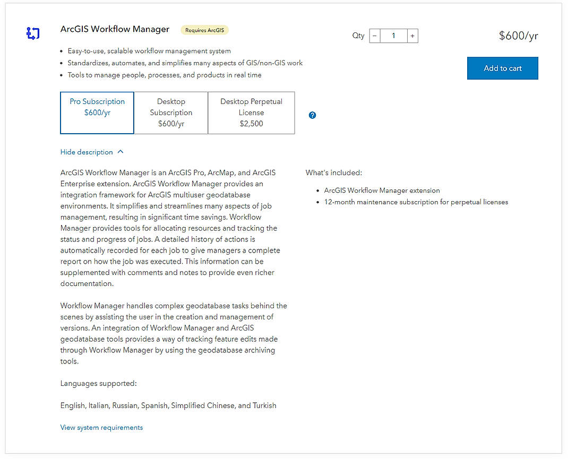Open the help tooltip next to license options
The height and width of the screenshot is (459, 568).
[312, 115]
